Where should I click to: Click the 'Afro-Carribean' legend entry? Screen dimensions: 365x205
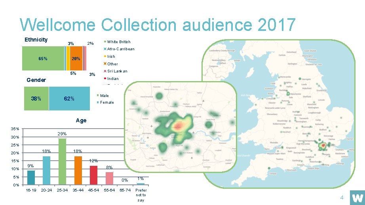(119, 49)
